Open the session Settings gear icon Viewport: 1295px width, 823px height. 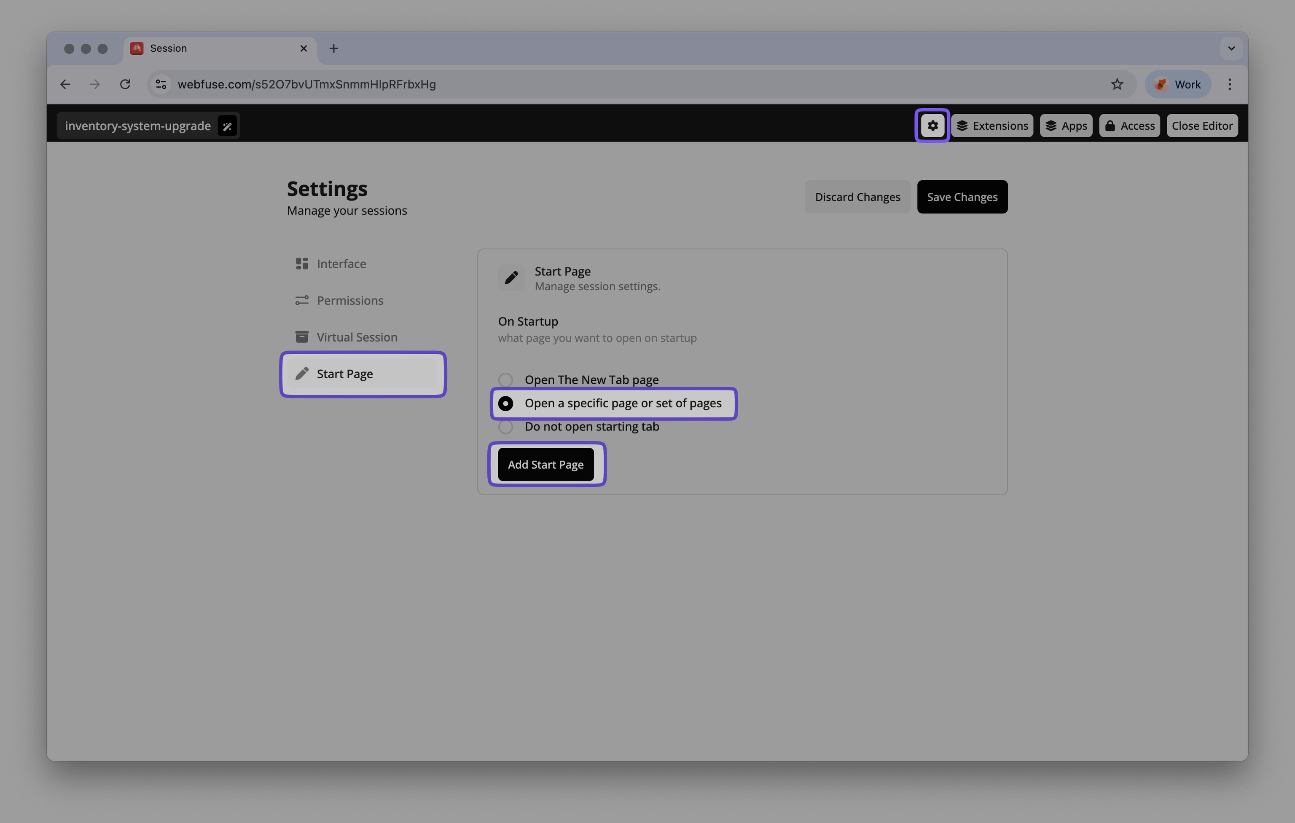(x=932, y=125)
